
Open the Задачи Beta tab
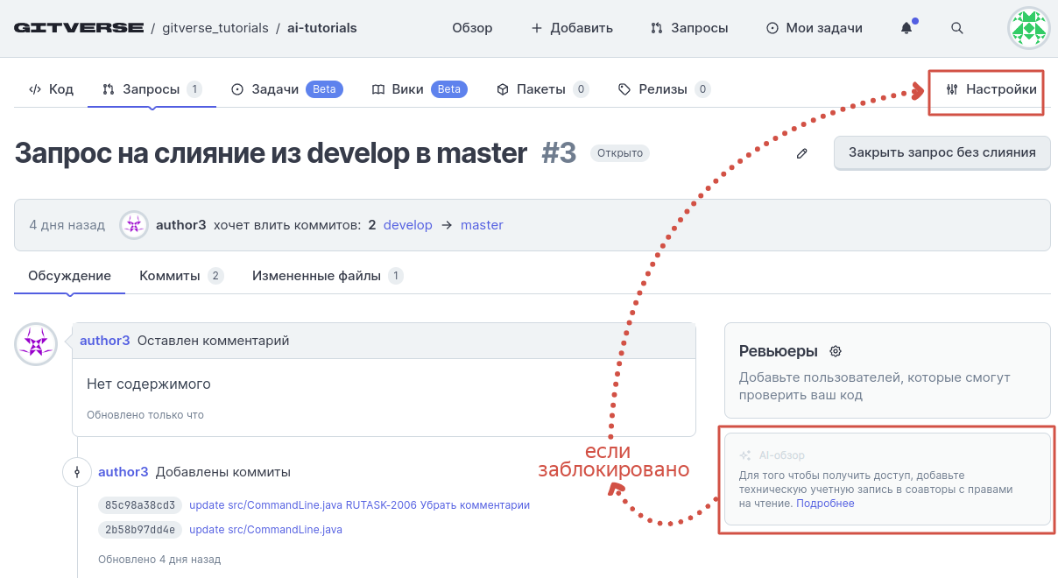286,89
